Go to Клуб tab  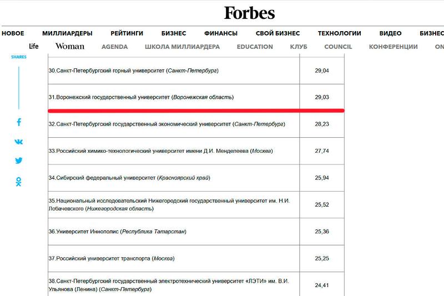click(299, 47)
